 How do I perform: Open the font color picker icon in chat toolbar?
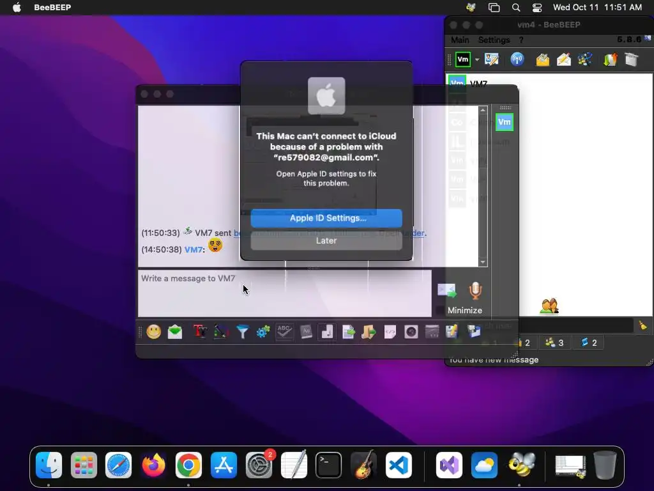tap(221, 332)
